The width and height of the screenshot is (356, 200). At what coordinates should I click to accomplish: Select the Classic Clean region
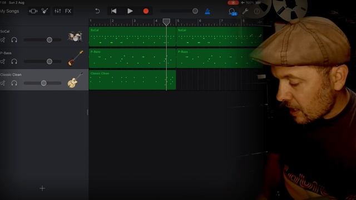pos(132,80)
